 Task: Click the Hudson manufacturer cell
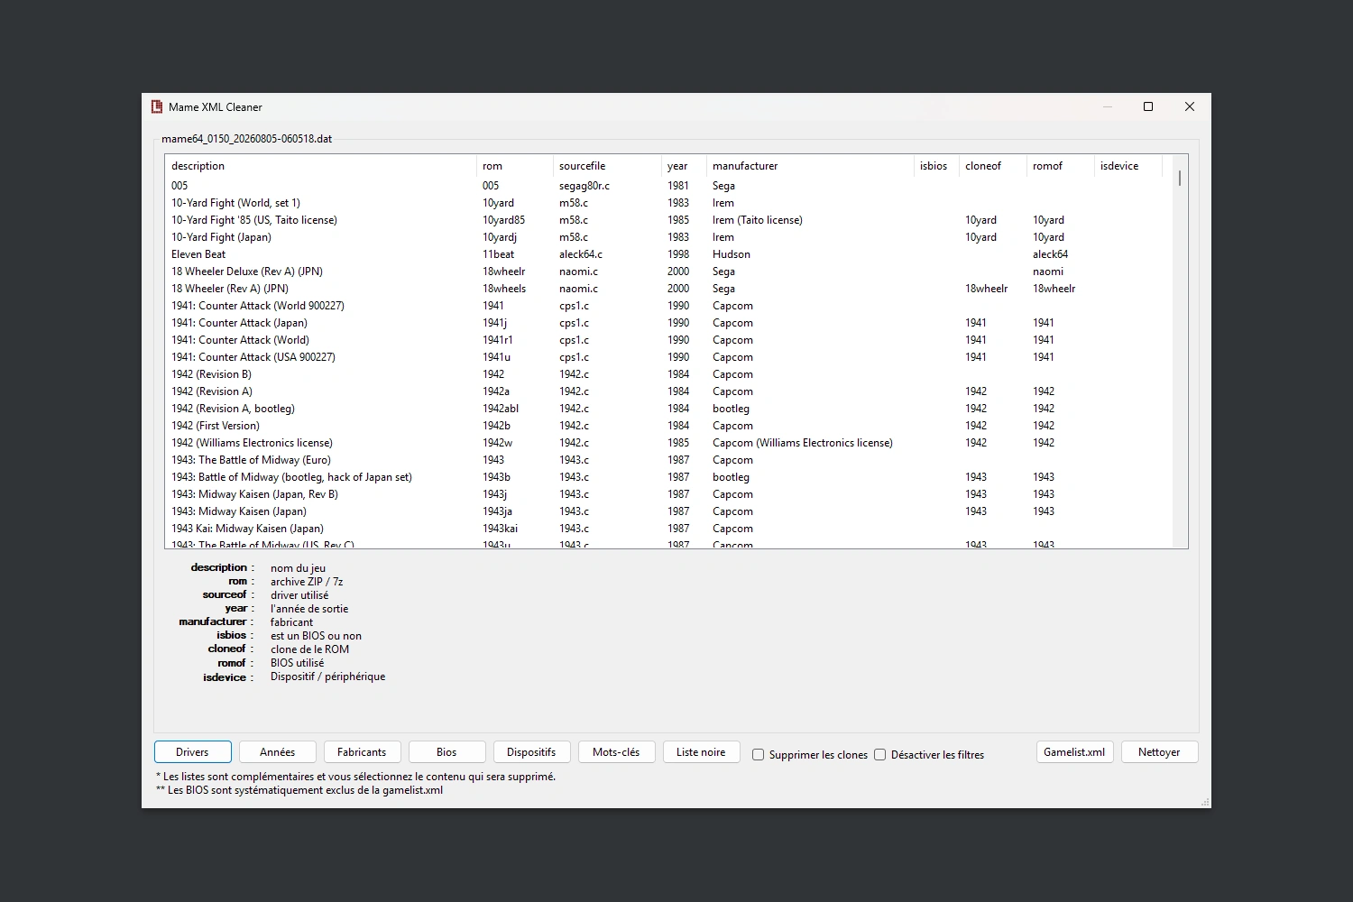click(732, 254)
